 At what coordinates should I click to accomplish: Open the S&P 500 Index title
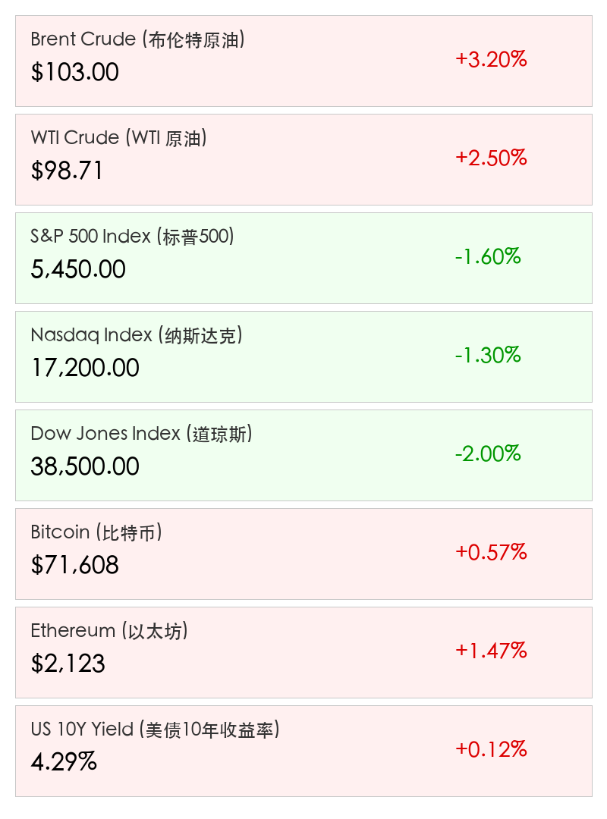[132, 237]
